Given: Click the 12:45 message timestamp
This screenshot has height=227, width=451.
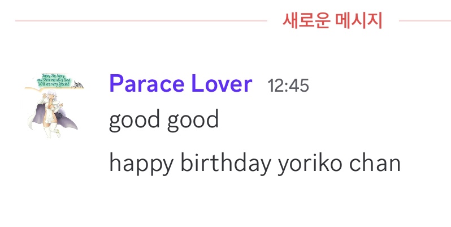Looking at the screenshot, I should (x=288, y=85).
